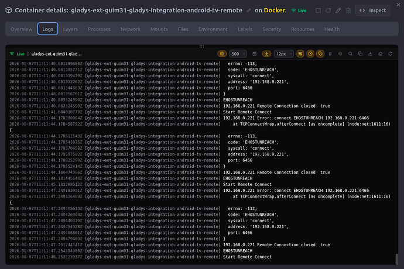The height and width of the screenshot is (269, 404).
Task: Open the Layers tab
Action: tap(70, 29)
